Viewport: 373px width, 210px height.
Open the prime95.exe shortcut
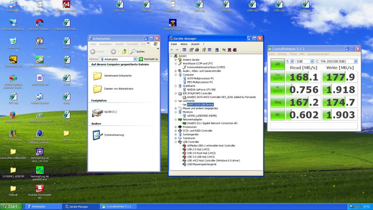pos(40,173)
